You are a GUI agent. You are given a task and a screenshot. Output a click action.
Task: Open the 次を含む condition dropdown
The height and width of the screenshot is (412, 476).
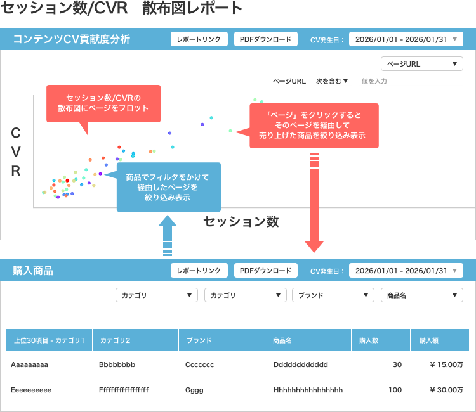[332, 81]
